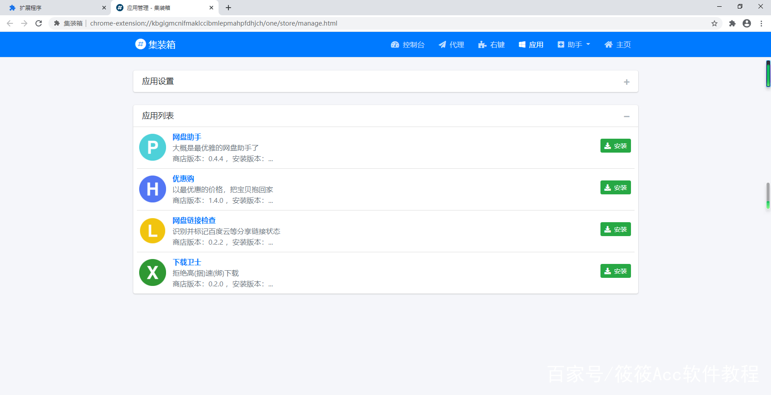Collapse the 应用列表 panel with minus icon
771x395 pixels.
click(x=626, y=116)
